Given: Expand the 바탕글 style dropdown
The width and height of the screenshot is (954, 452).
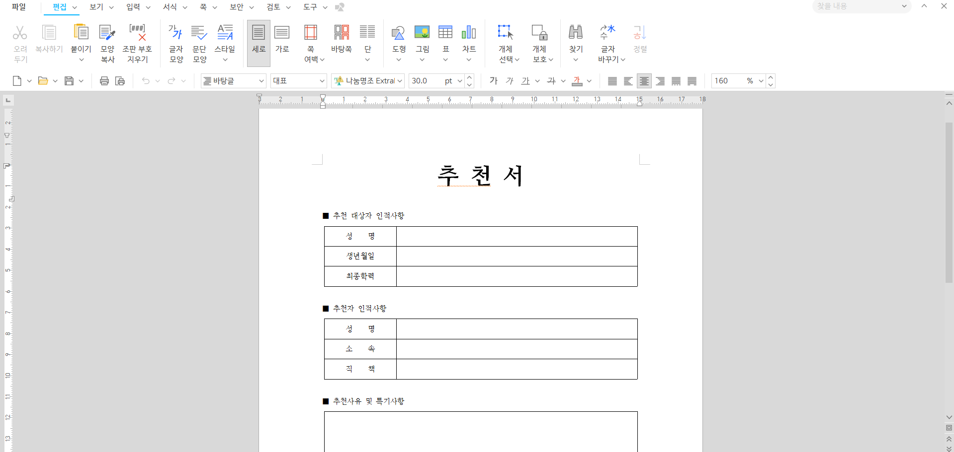Looking at the screenshot, I should pyautogui.click(x=261, y=81).
